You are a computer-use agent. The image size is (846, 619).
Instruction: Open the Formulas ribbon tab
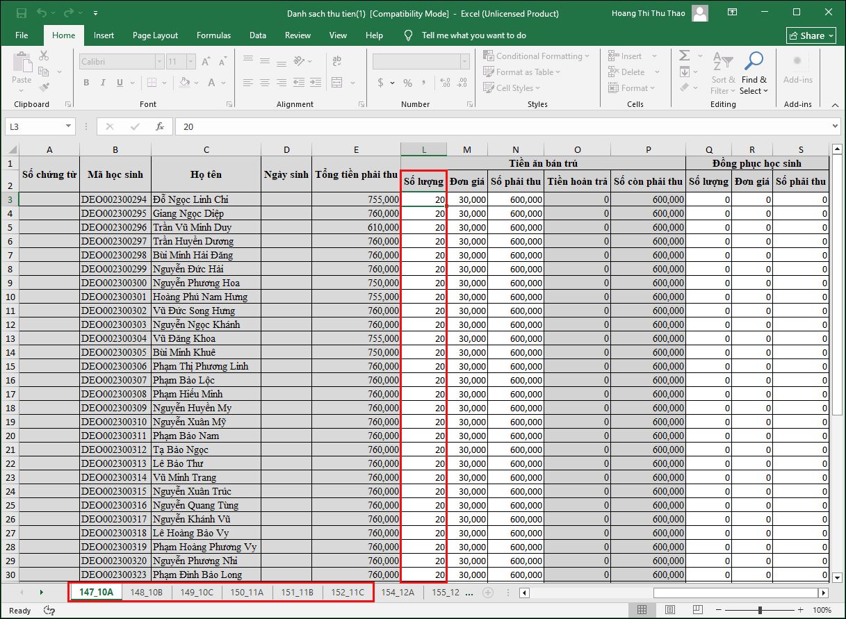tap(213, 35)
